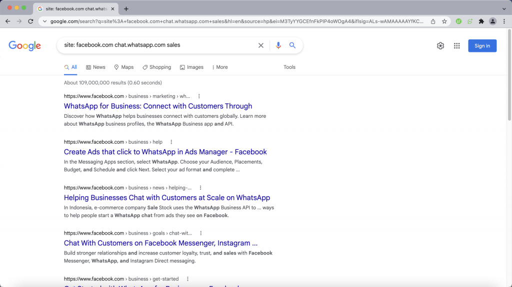Open options menu for Create Ads result
The height and width of the screenshot is (287, 512).
[171, 142]
